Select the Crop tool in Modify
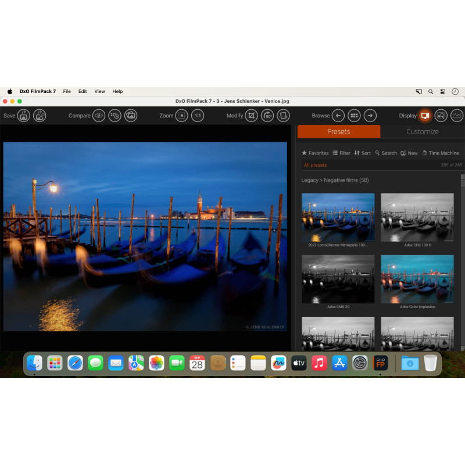Viewport: 465px width, 465px height. tap(251, 116)
